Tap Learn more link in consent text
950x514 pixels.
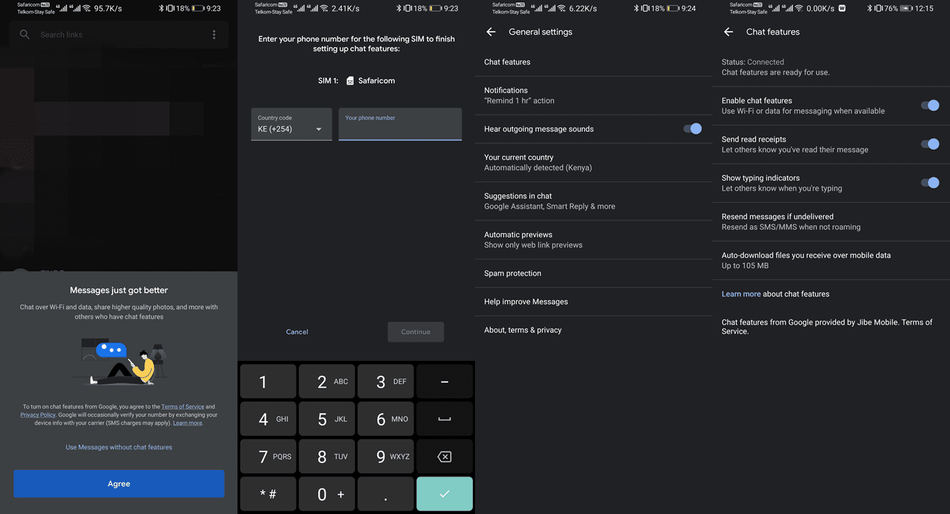click(188, 423)
